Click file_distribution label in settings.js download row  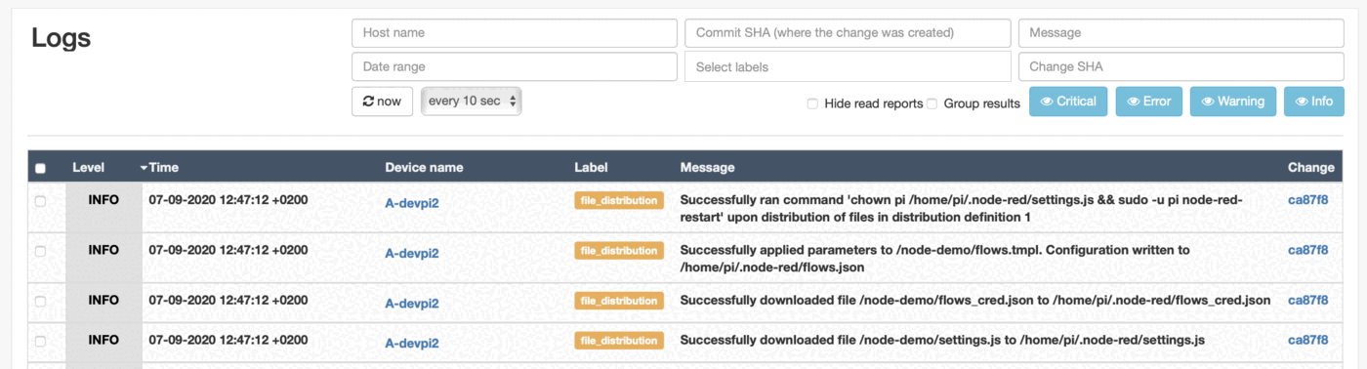pos(619,341)
